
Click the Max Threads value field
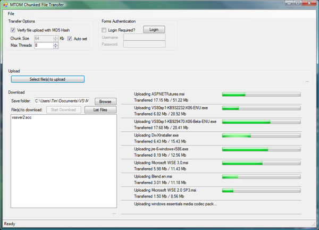click(x=44, y=45)
